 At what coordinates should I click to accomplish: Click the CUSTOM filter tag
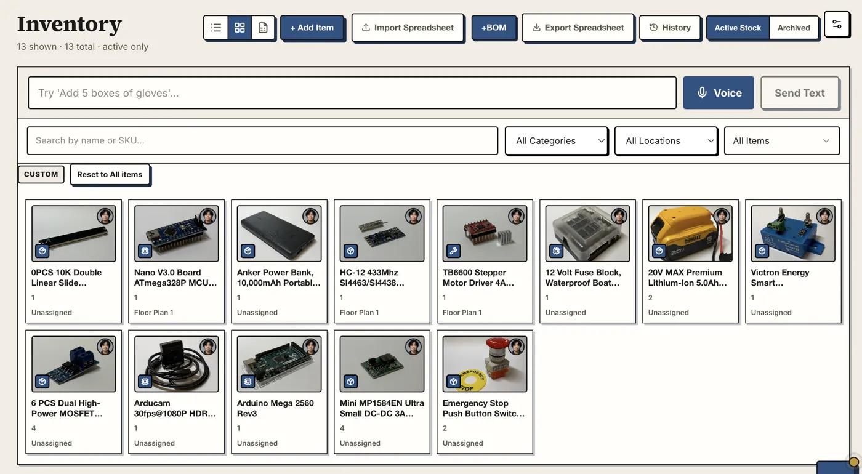pos(41,174)
